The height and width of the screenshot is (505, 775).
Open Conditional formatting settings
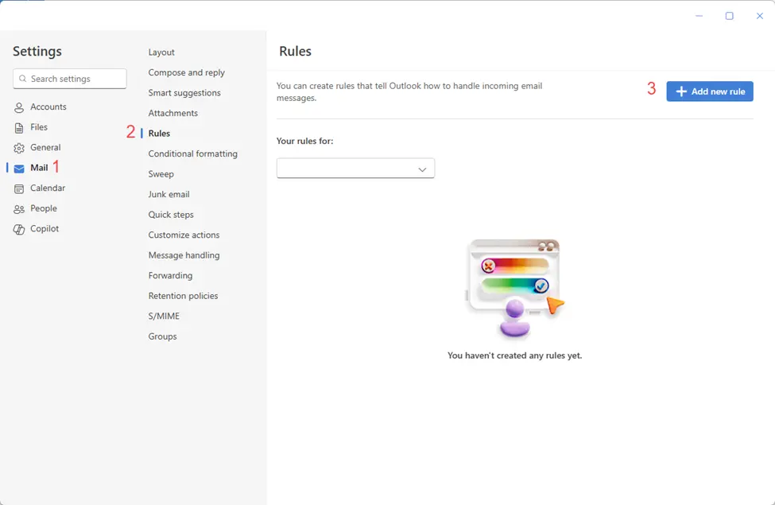(192, 153)
